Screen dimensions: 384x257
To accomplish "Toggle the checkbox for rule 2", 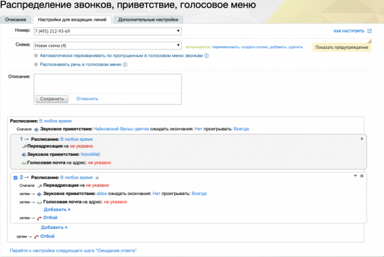I will pos(16,178).
